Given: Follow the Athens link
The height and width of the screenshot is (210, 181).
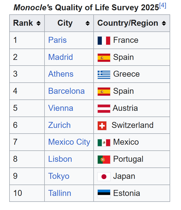Looking at the screenshot, I should pyautogui.click(x=61, y=74).
